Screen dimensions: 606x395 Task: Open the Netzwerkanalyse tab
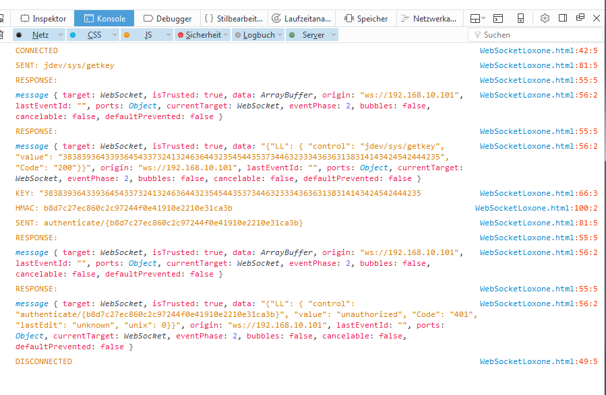pyautogui.click(x=431, y=19)
